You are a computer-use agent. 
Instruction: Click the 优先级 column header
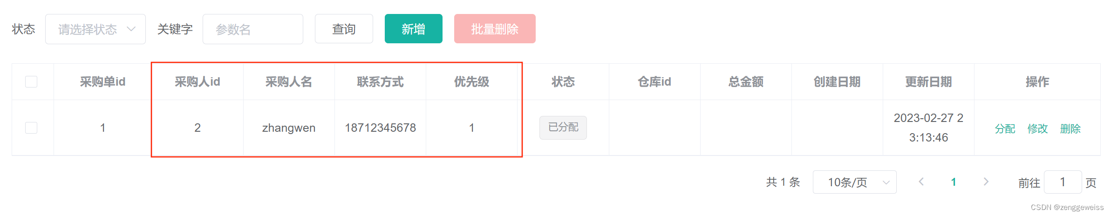point(471,82)
